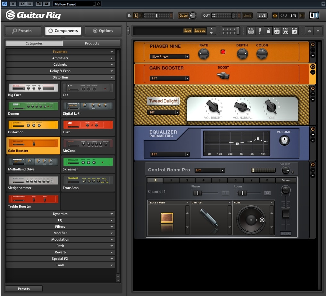Viewport: 326px width, 296px height.
Task: Expand the Delay & Echo category
Action: [61, 71]
